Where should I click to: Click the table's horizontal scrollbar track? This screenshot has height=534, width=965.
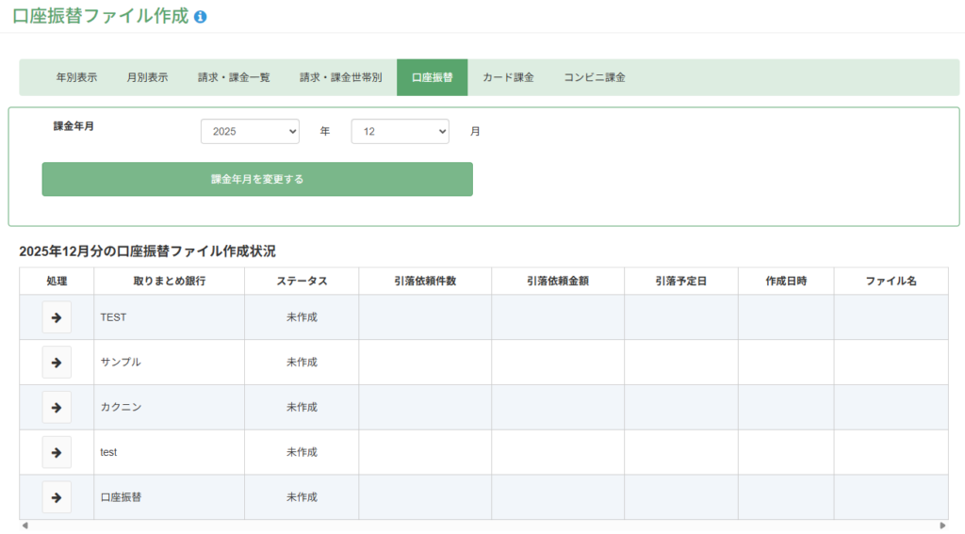[482, 526]
